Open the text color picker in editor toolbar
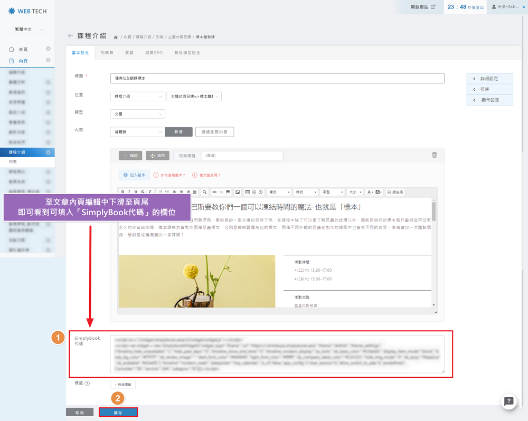 pyautogui.click(x=370, y=192)
